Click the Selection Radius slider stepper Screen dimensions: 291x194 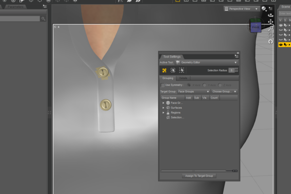pyautogui.click(x=236, y=70)
